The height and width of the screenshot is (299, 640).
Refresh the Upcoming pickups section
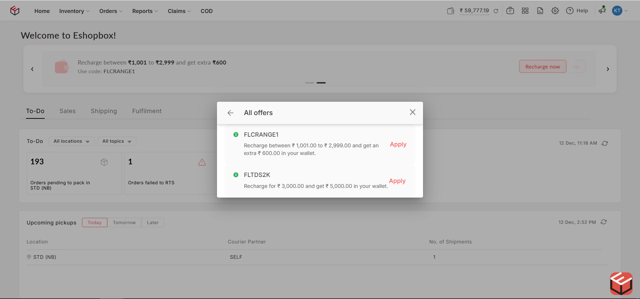(x=604, y=222)
